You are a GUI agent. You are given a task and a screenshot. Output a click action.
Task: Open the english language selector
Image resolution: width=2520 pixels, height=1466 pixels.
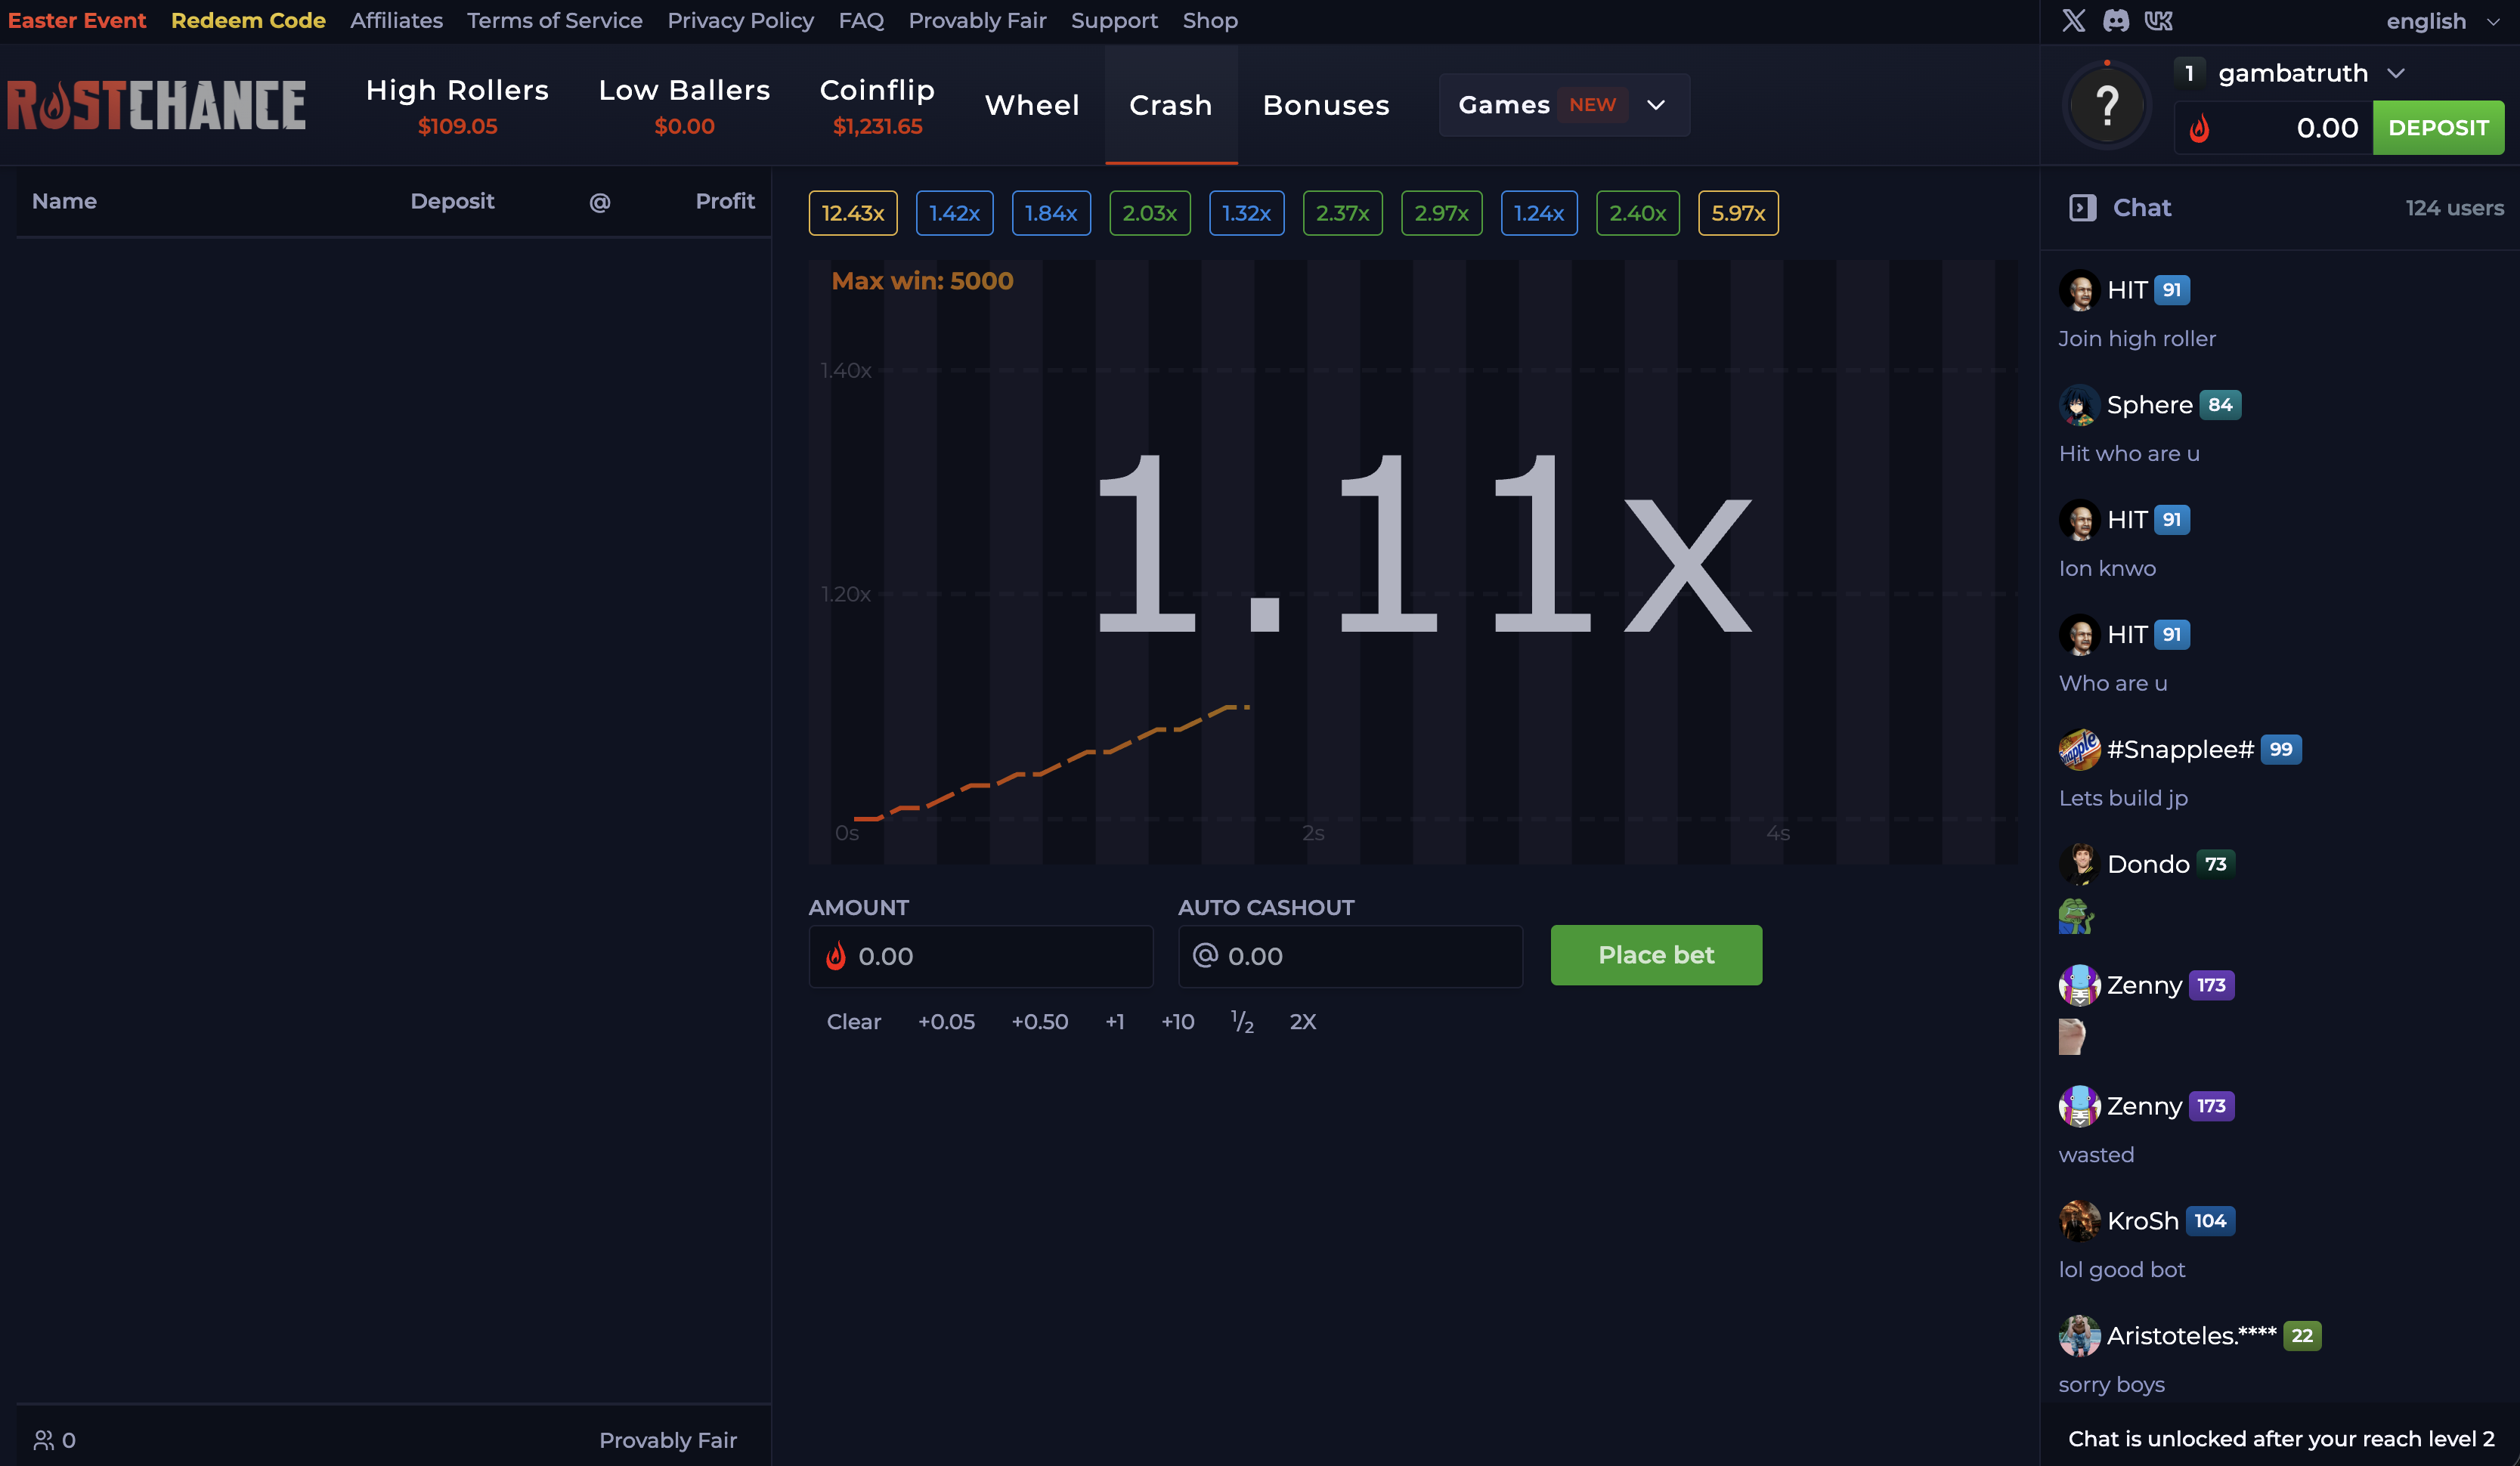point(2443,21)
